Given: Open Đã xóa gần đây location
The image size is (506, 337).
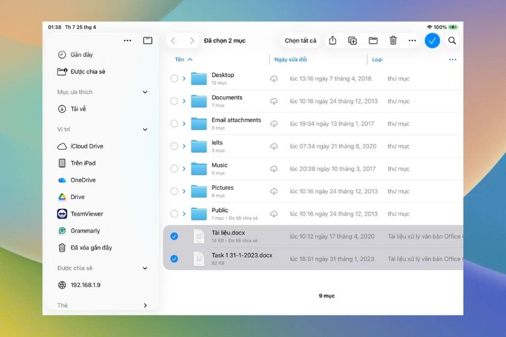Looking at the screenshot, I should [85, 248].
